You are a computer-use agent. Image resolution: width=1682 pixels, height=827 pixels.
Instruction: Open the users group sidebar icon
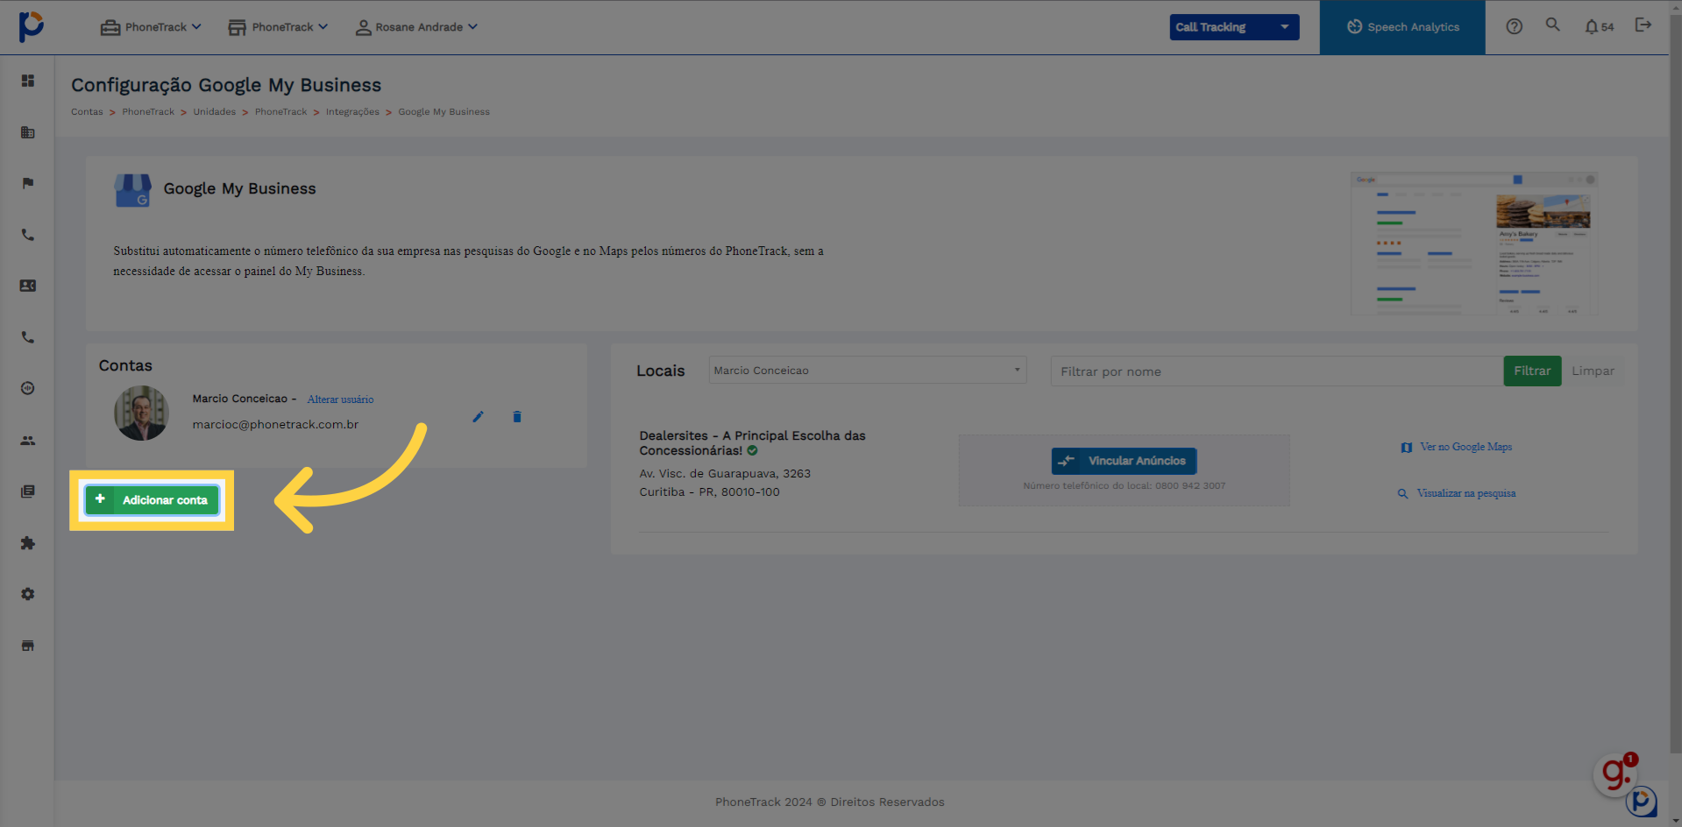[28, 441]
